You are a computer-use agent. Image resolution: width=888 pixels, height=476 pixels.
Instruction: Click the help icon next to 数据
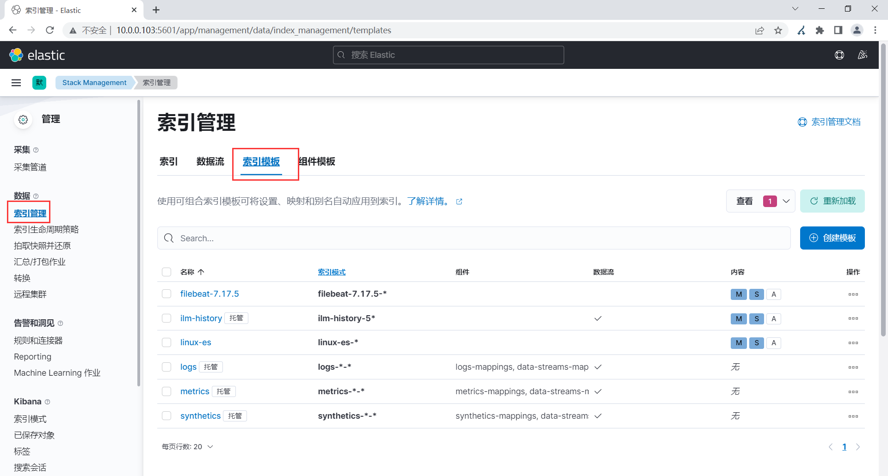click(36, 196)
